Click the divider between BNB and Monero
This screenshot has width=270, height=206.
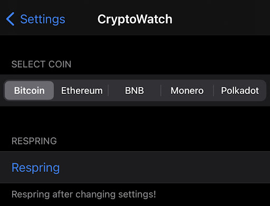(161, 91)
